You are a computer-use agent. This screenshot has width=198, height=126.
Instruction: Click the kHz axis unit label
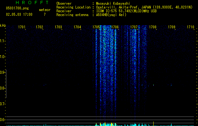coord(3,26)
